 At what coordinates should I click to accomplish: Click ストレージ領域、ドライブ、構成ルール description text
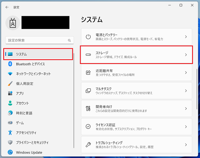[x=116, y=57]
